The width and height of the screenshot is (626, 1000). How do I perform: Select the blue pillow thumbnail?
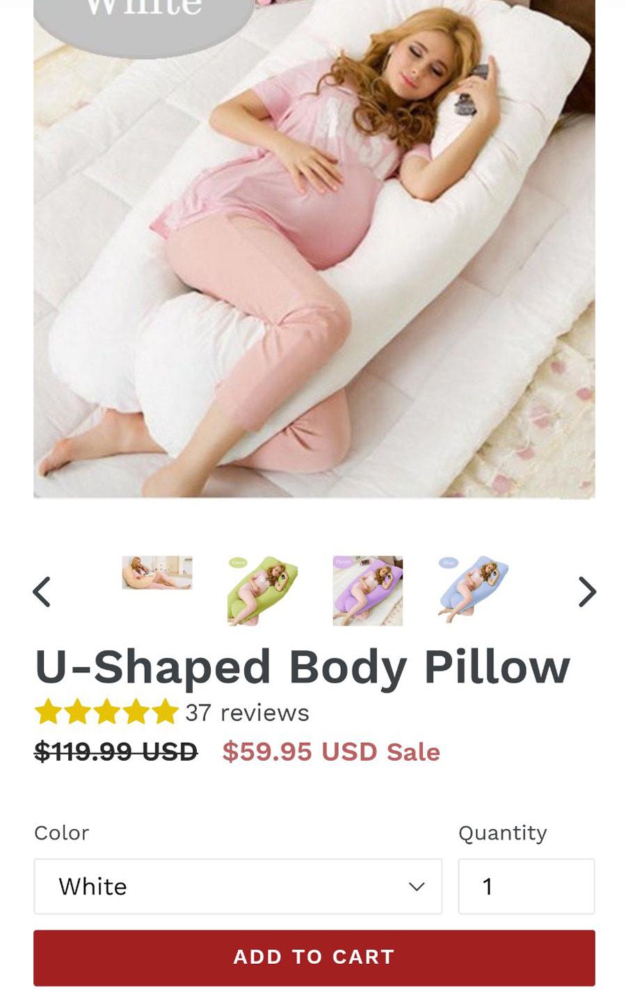click(473, 590)
